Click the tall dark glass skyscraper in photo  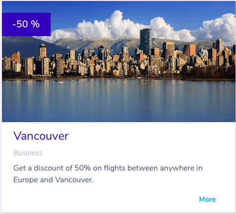(x=145, y=42)
